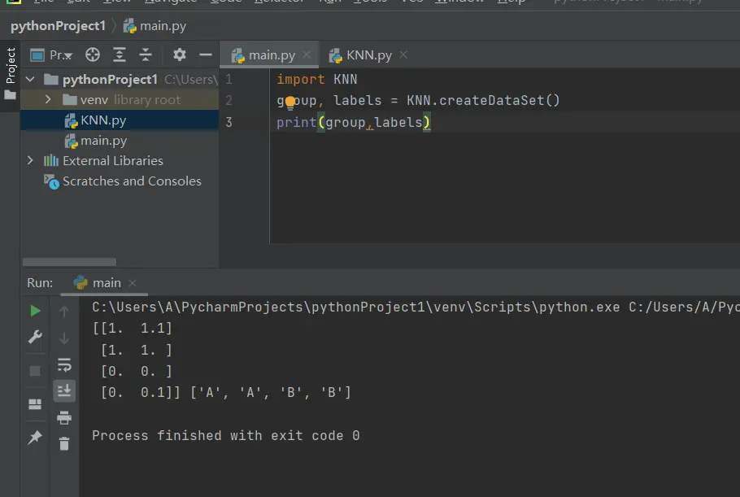Click main.py in the breadcrumb bar
This screenshot has height=497, width=740.
point(155,26)
